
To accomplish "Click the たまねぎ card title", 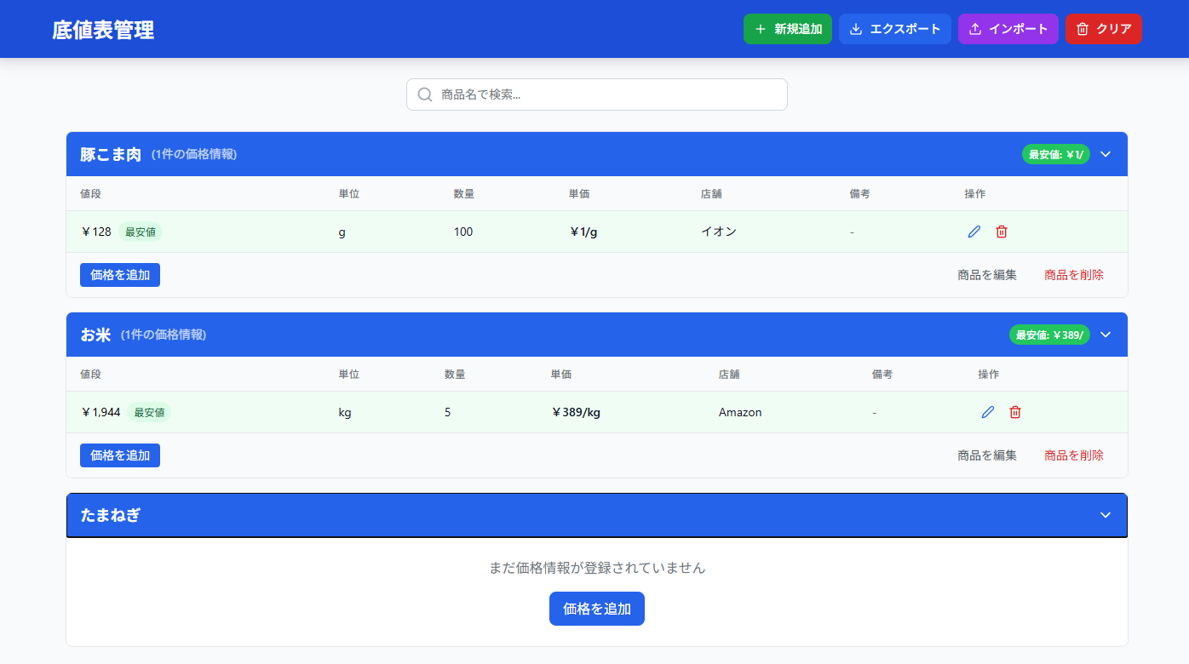I will pos(111,515).
